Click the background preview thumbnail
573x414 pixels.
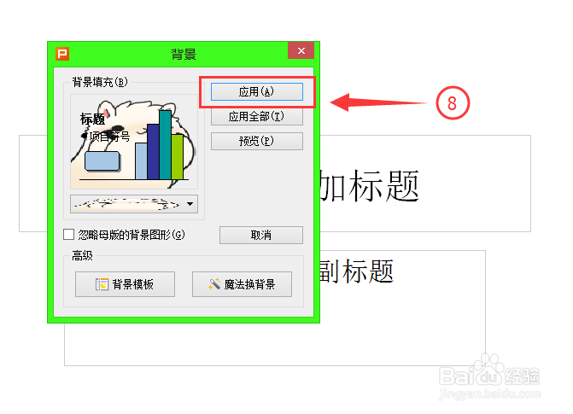(x=134, y=143)
